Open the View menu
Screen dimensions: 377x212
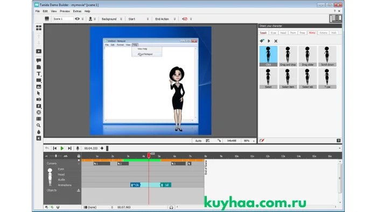(x=54, y=11)
